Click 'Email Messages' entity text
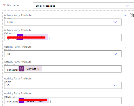The height and width of the screenshot is (106, 134). pos(45,6)
